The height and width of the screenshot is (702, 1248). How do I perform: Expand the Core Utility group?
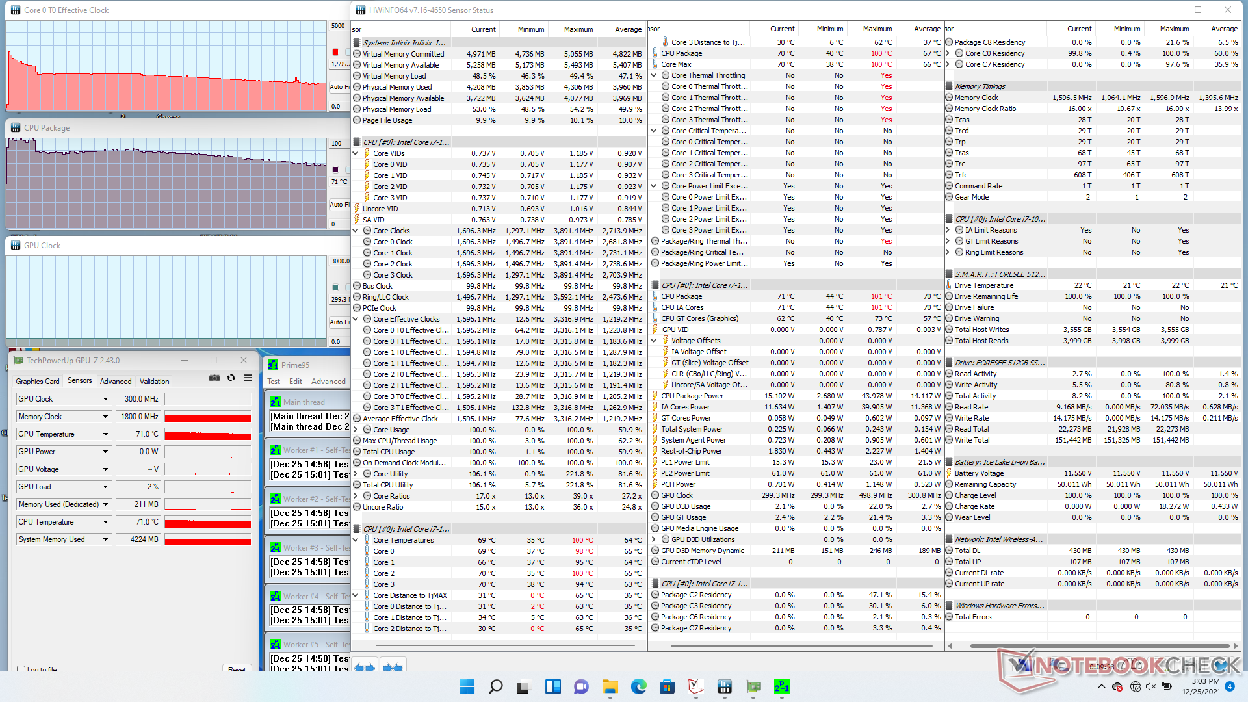click(x=356, y=474)
